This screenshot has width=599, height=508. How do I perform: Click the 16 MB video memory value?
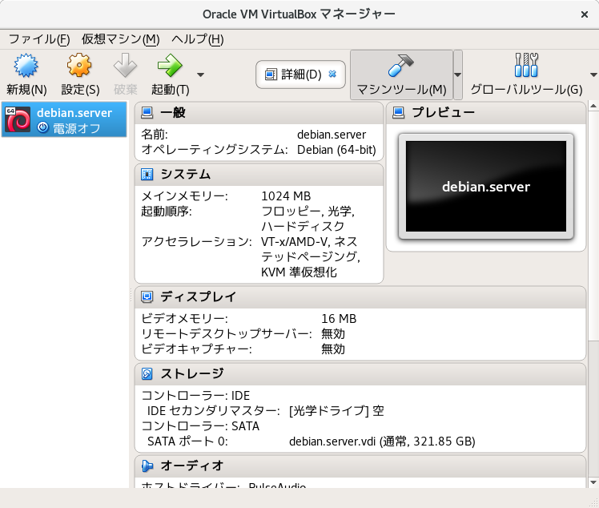339,319
